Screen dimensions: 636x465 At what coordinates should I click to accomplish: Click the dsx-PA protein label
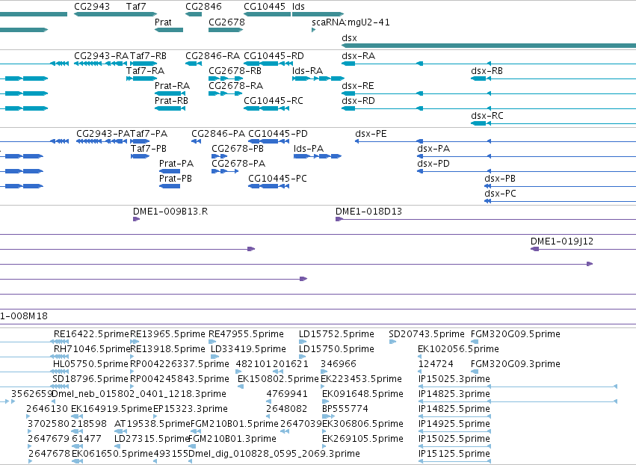tap(433, 149)
